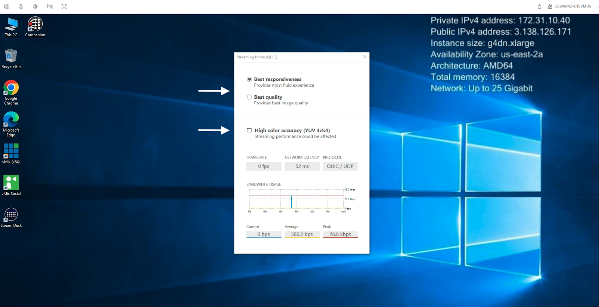
Task: Open the notifications bell icon
Action: 539,6
